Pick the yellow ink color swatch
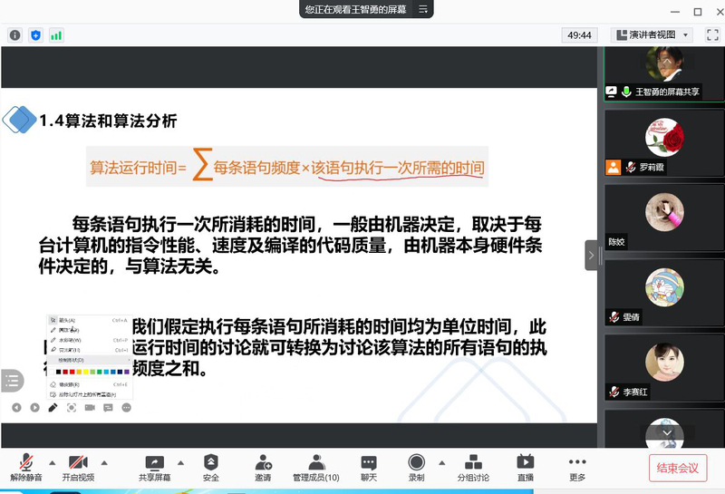 86,372
